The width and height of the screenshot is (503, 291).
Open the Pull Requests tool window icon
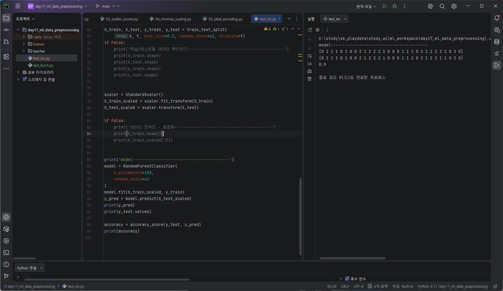[6, 42]
